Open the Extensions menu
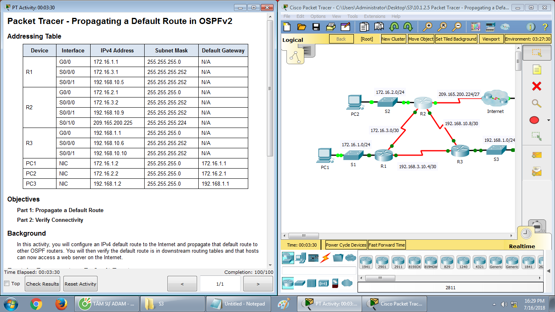555x312 pixels. point(374,16)
